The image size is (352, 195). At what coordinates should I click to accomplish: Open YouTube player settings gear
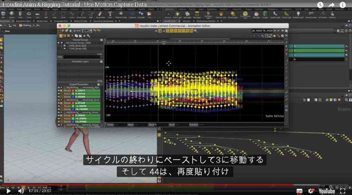pos(311,191)
